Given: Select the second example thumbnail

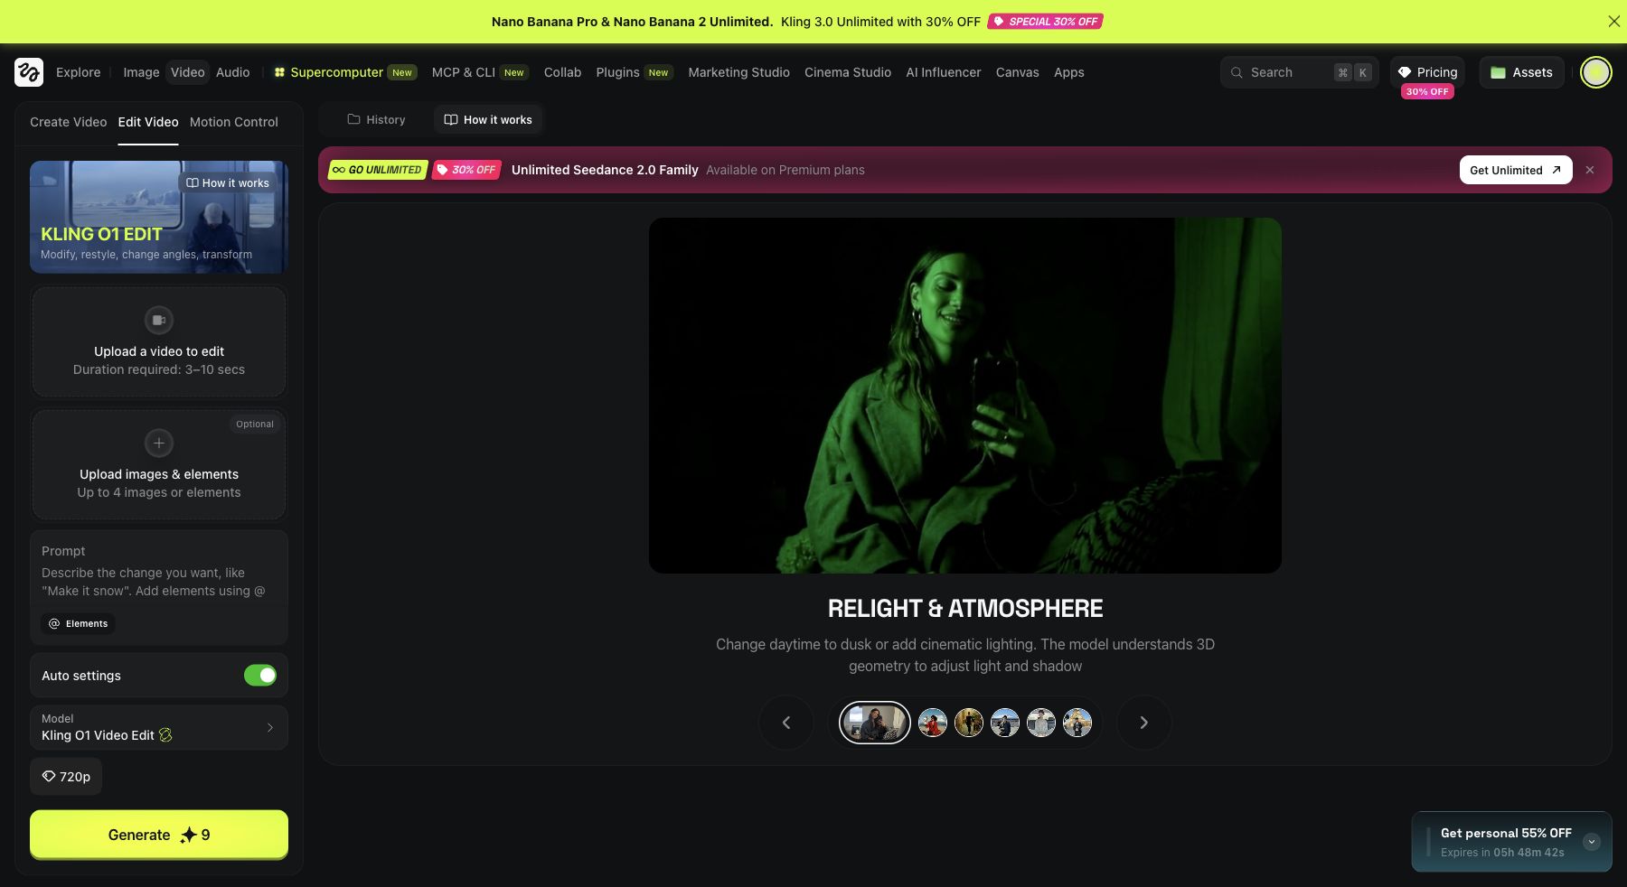Looking at the screenshot, I should [933, 723].
